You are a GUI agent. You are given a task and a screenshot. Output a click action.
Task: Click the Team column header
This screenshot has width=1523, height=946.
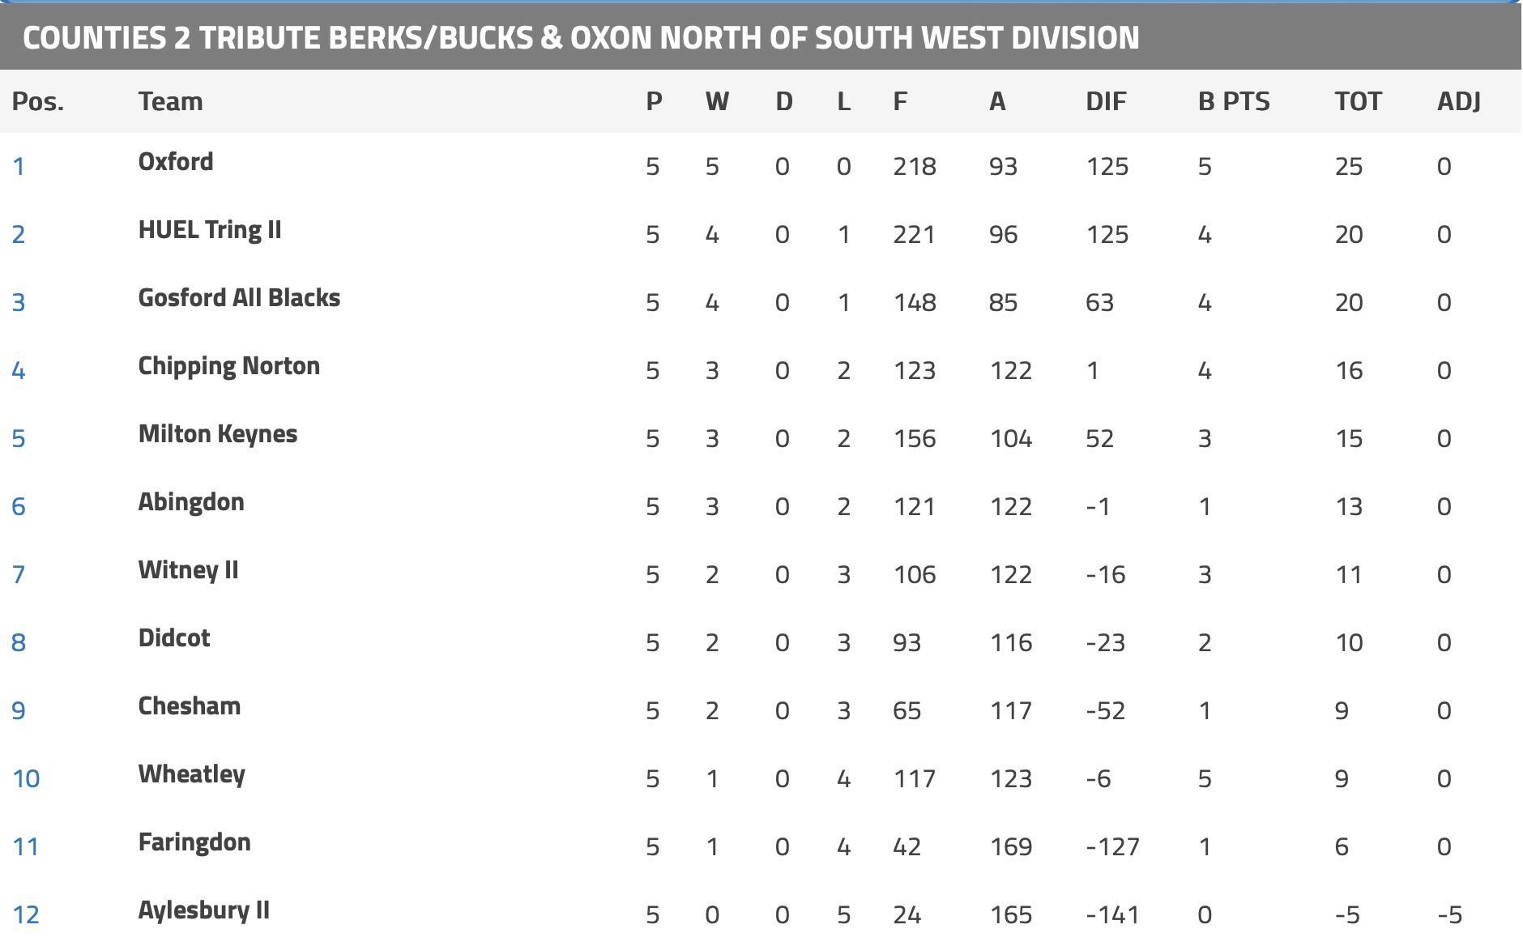pos(170,101)
